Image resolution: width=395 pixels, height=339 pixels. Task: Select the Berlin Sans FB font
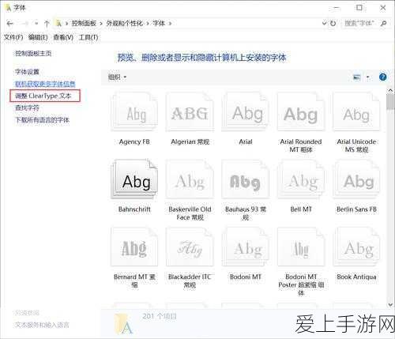356,179
